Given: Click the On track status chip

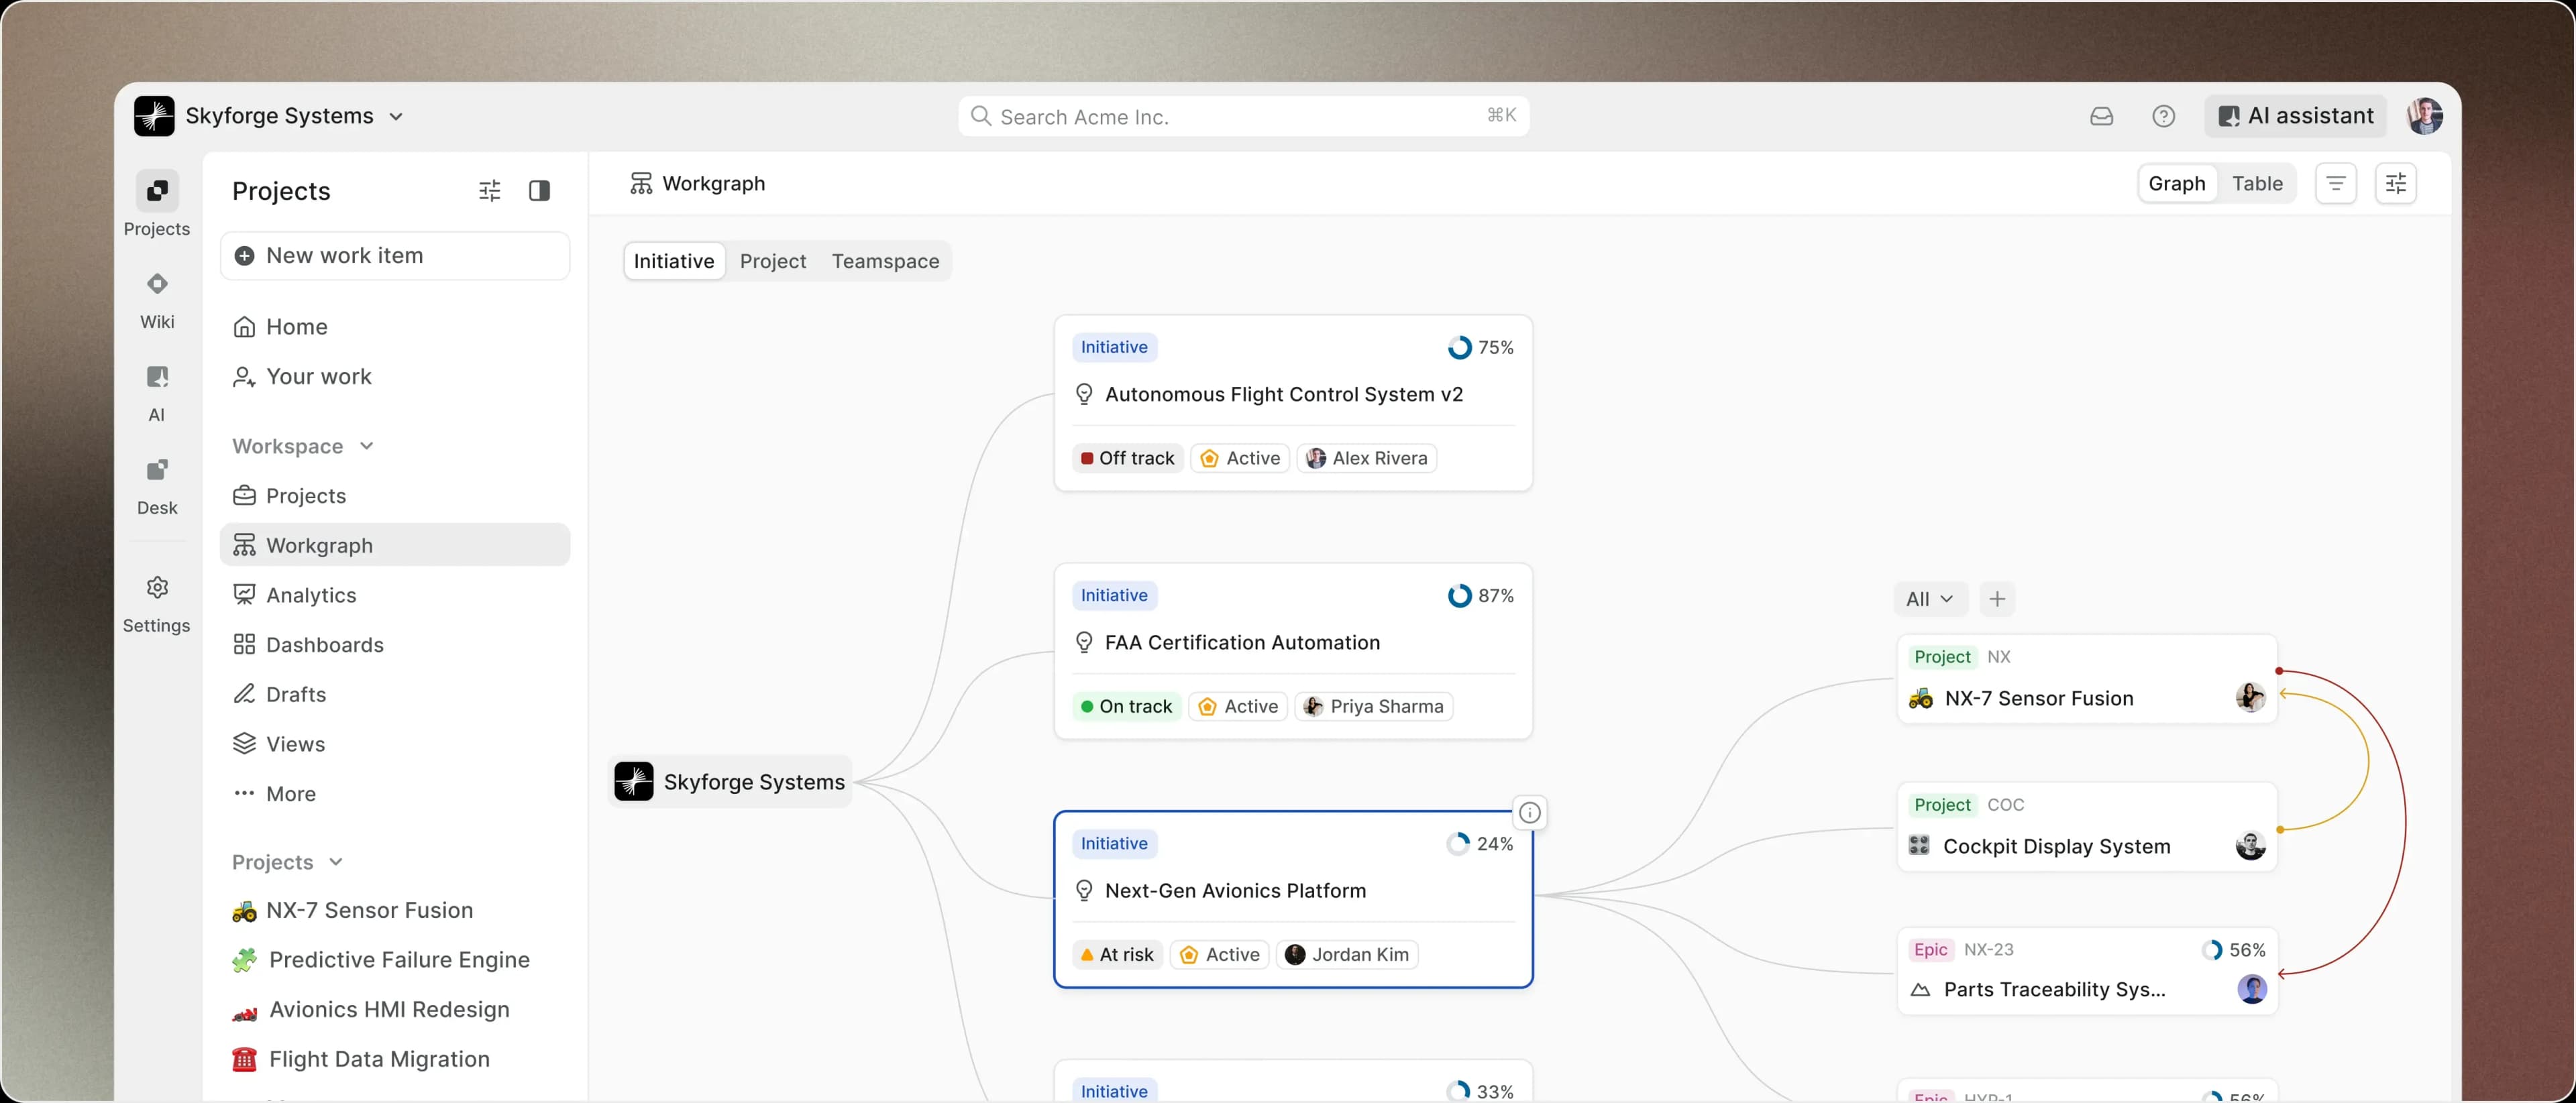Looking at the screenshot, I should click(1126, 706).
